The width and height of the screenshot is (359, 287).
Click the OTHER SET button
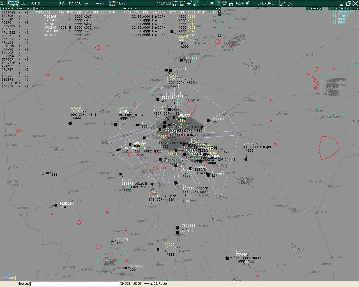tap(176, 3)
